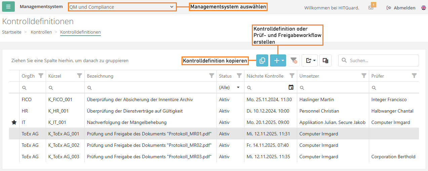Open the filter funnel for Prüfer column

click(x=414, y=76)
